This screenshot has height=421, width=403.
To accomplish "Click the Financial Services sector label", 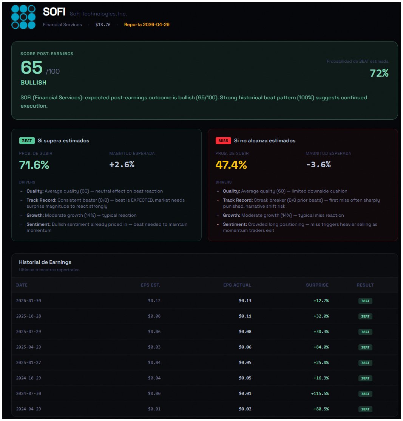I will click(x=62, y=25).
